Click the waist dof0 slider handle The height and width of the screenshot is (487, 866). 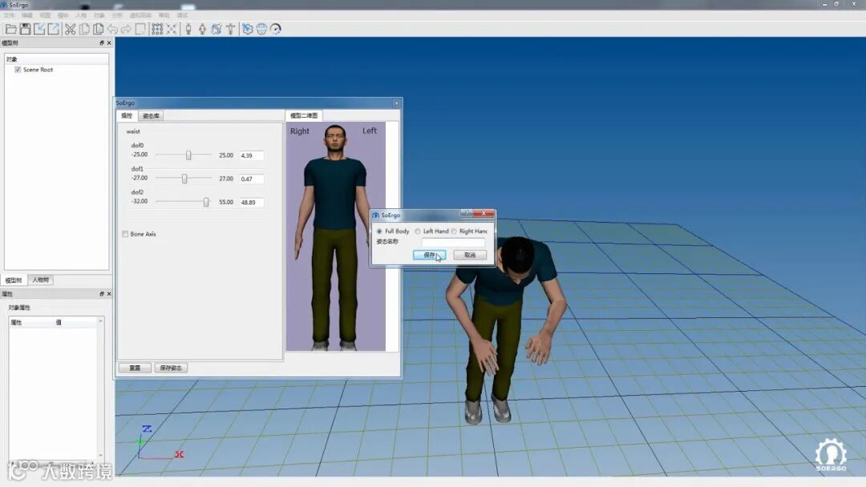(188, 155)
